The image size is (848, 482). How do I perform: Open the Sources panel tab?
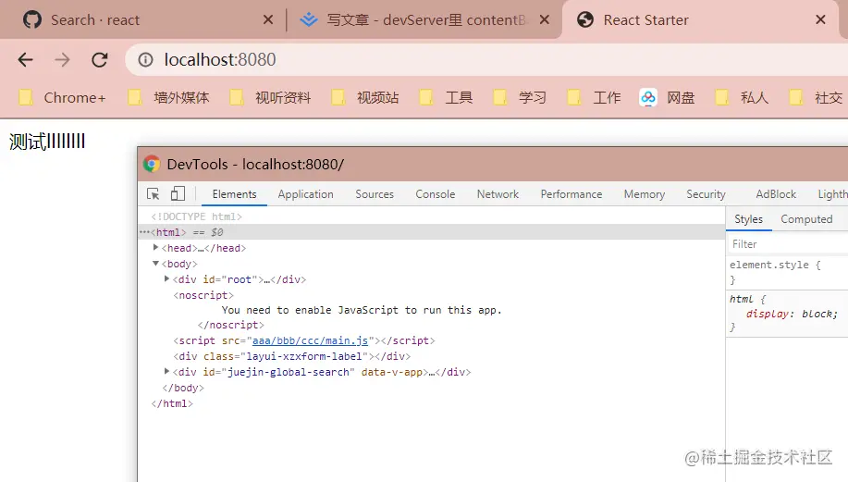(375, 194)
